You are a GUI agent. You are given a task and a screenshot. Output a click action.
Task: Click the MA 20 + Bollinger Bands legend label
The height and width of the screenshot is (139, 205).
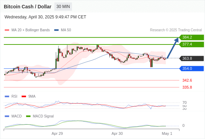click(31, 30)
